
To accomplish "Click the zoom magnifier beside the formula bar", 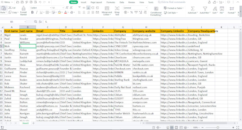I will tap(36, 22).
